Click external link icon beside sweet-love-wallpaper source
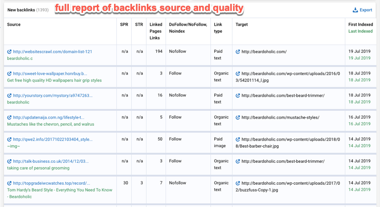Image resolution: width=380 pixels, height=207 pixels. tap(9, 74)
